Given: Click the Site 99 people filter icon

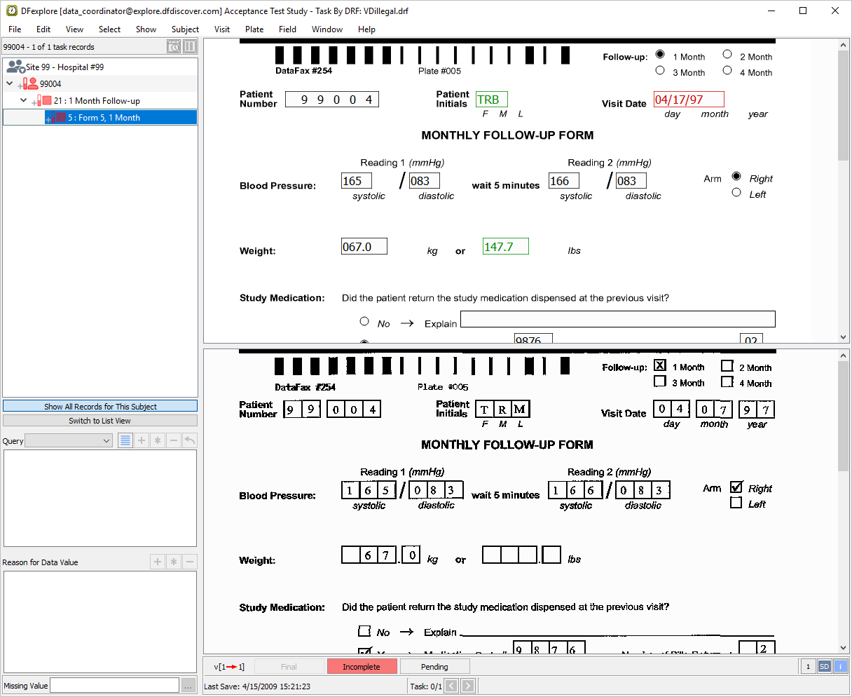Looking at the screenshot, I should 15,67.
